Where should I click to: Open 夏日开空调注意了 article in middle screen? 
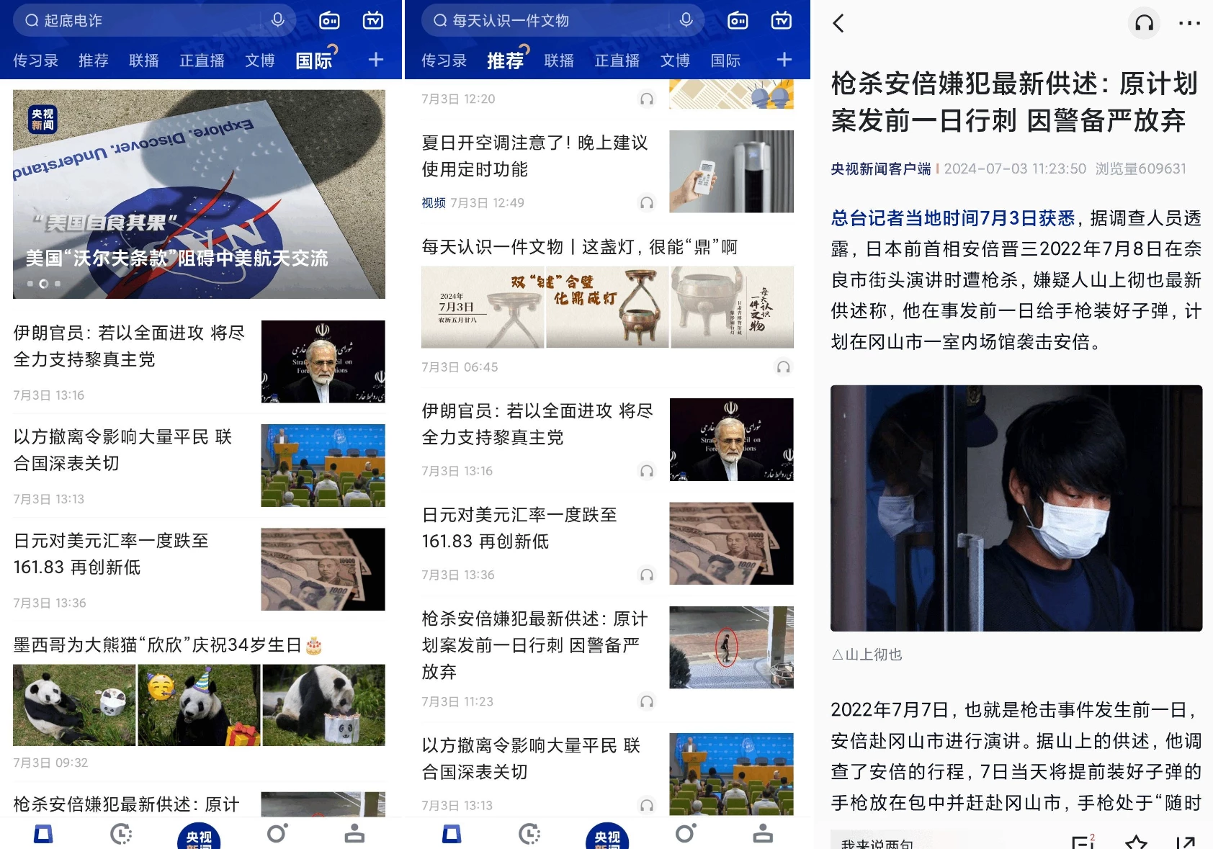535,156
